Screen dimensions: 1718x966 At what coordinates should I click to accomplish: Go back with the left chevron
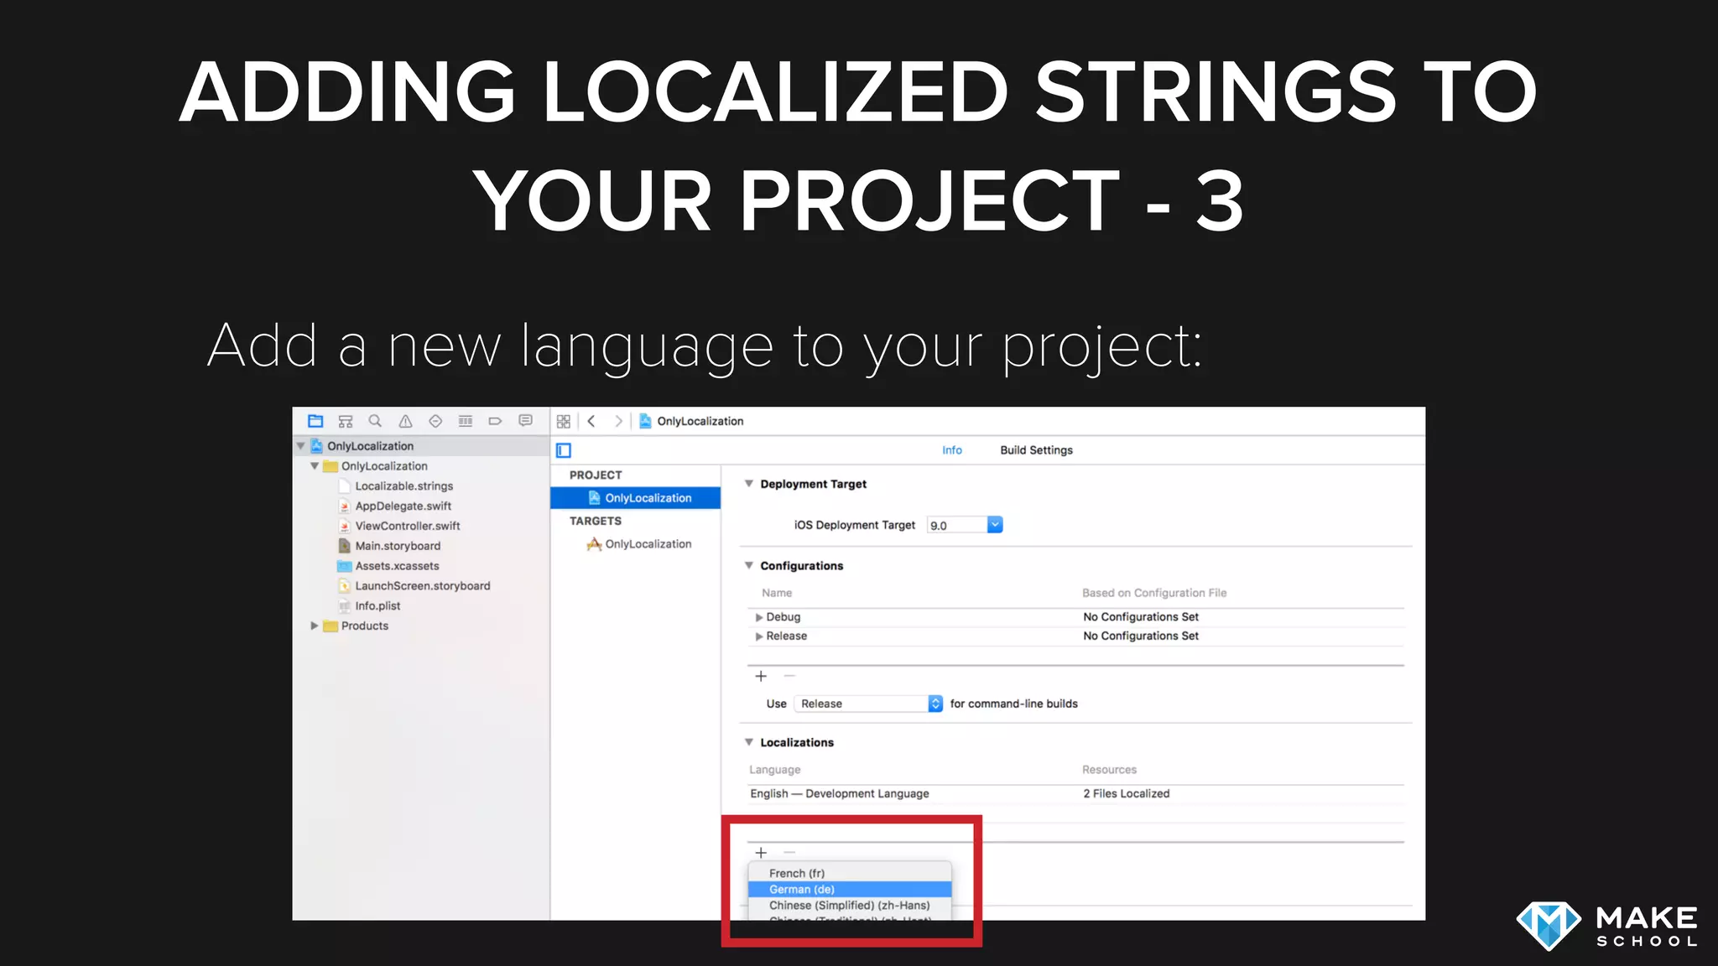tap(591, 421)
